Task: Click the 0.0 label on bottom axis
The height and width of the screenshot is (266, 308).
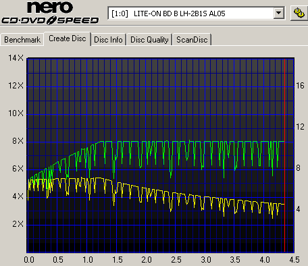Action: tap(29, 260)
